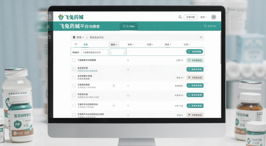Click the round checkmark avatar icon
This screenshot has height=146, width=266.
pos(213,17)
